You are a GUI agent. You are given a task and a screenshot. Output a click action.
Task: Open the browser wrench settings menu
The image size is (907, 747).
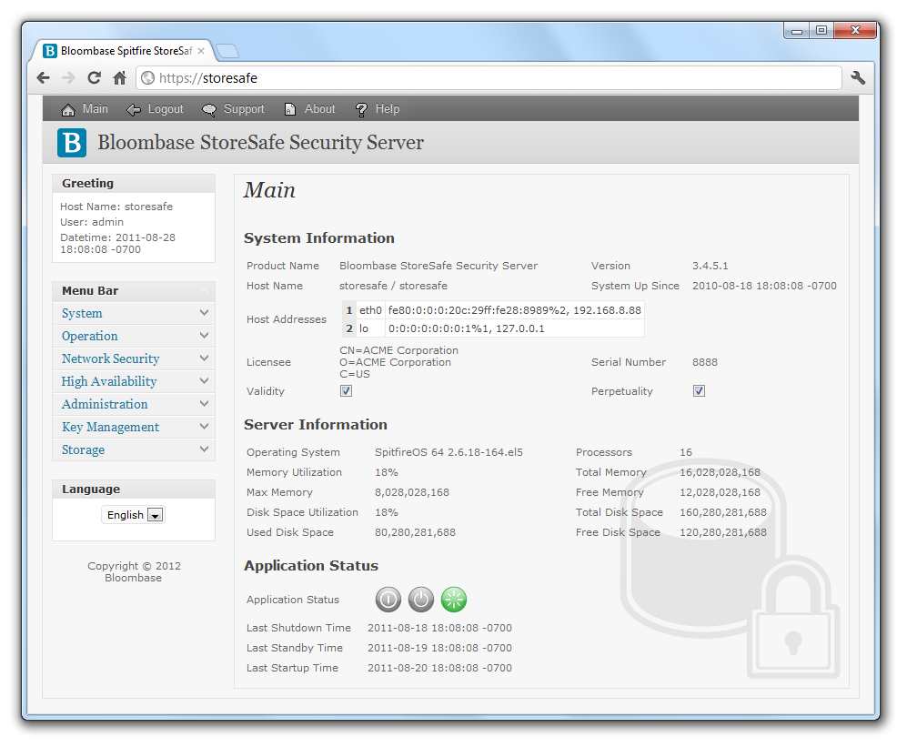858,77
